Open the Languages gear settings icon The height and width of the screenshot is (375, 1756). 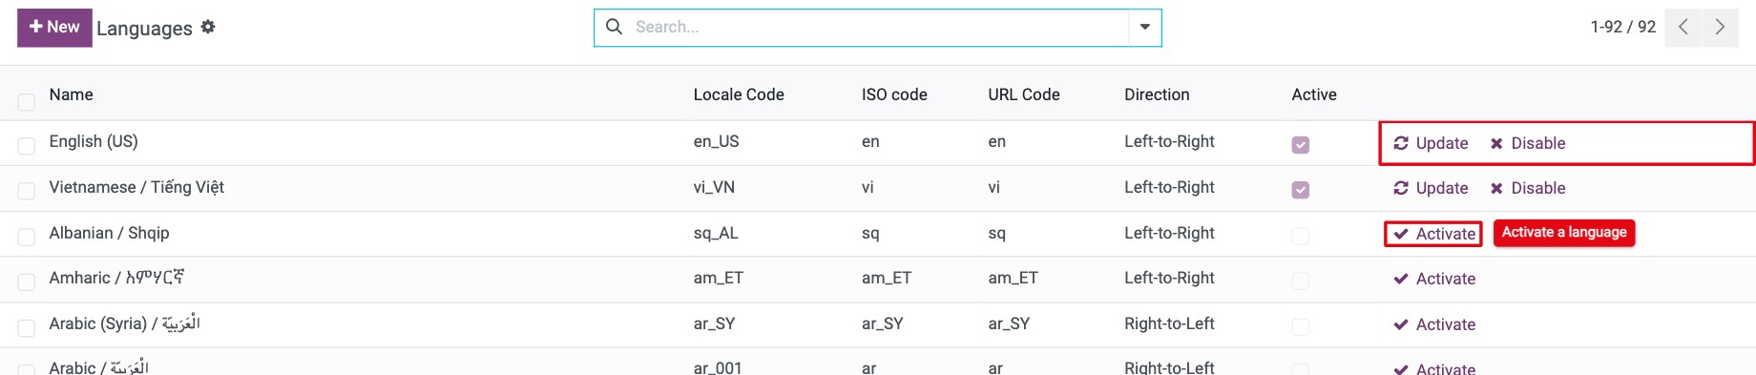pos(208,27)
